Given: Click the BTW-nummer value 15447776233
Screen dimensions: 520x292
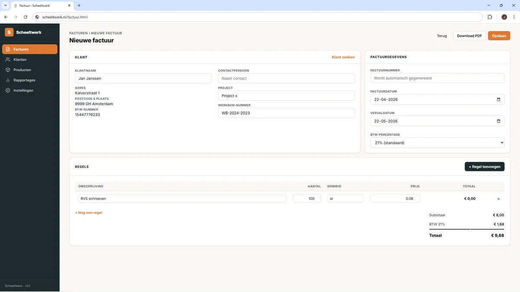Looking at the screenshot, I should pyautogui.click(x=88, y=115).
